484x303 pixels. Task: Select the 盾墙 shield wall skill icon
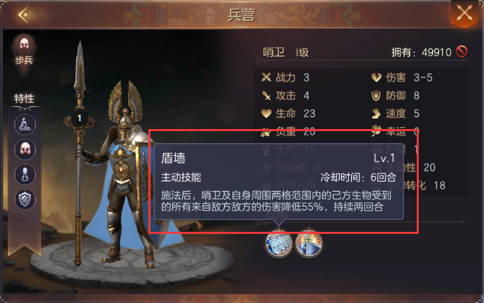[x=279, y=243]
